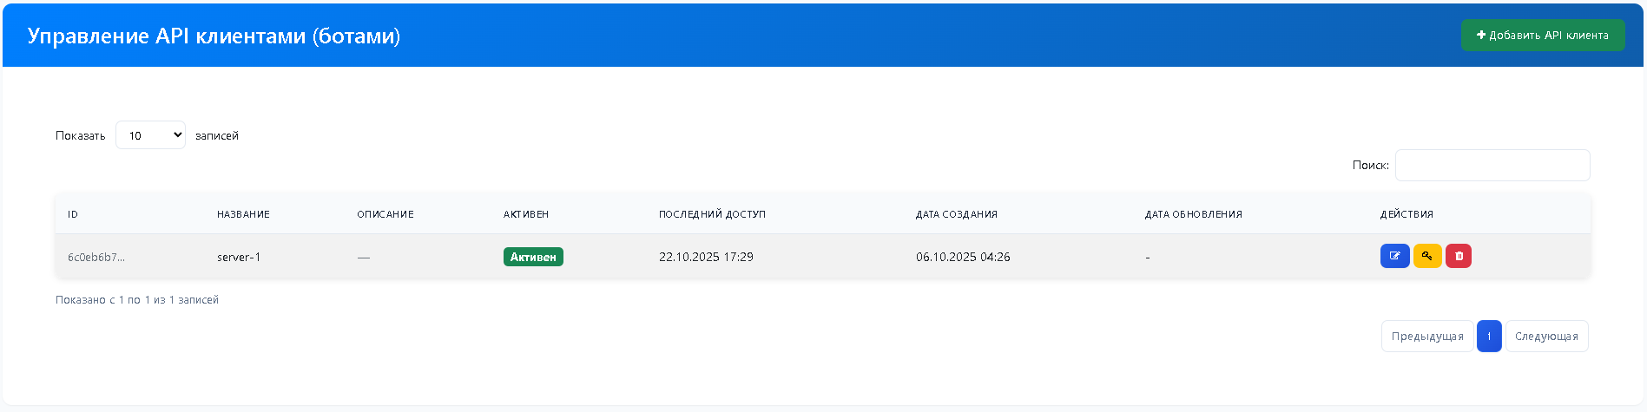Sort by 'Дата создания' column header

point(956,214)
